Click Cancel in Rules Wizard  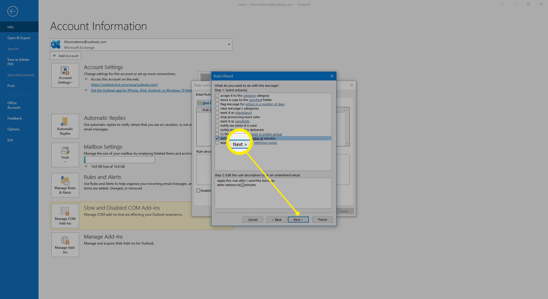(x=253, y=220)
